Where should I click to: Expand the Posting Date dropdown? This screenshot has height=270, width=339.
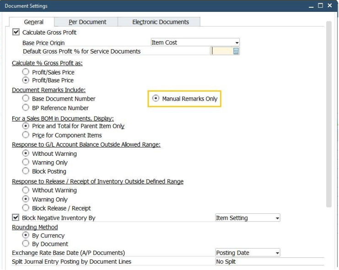coord(277,253)
